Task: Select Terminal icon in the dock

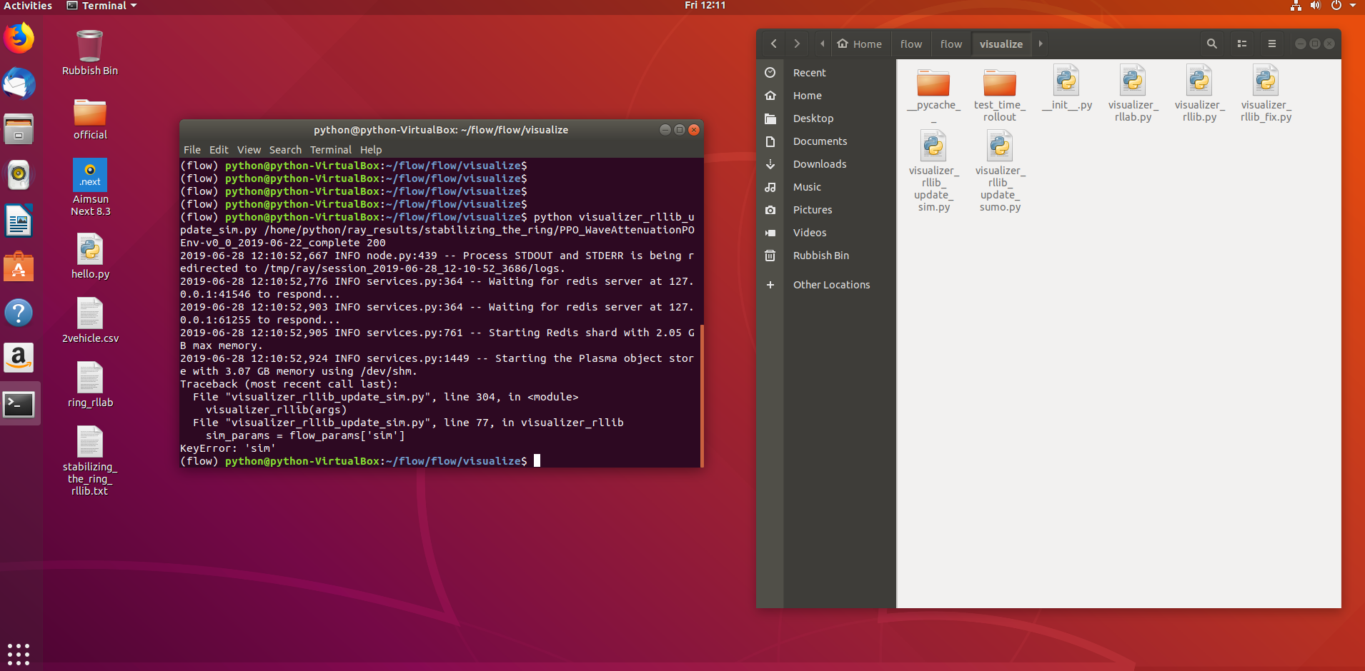Action: click(x=19, y=405)
